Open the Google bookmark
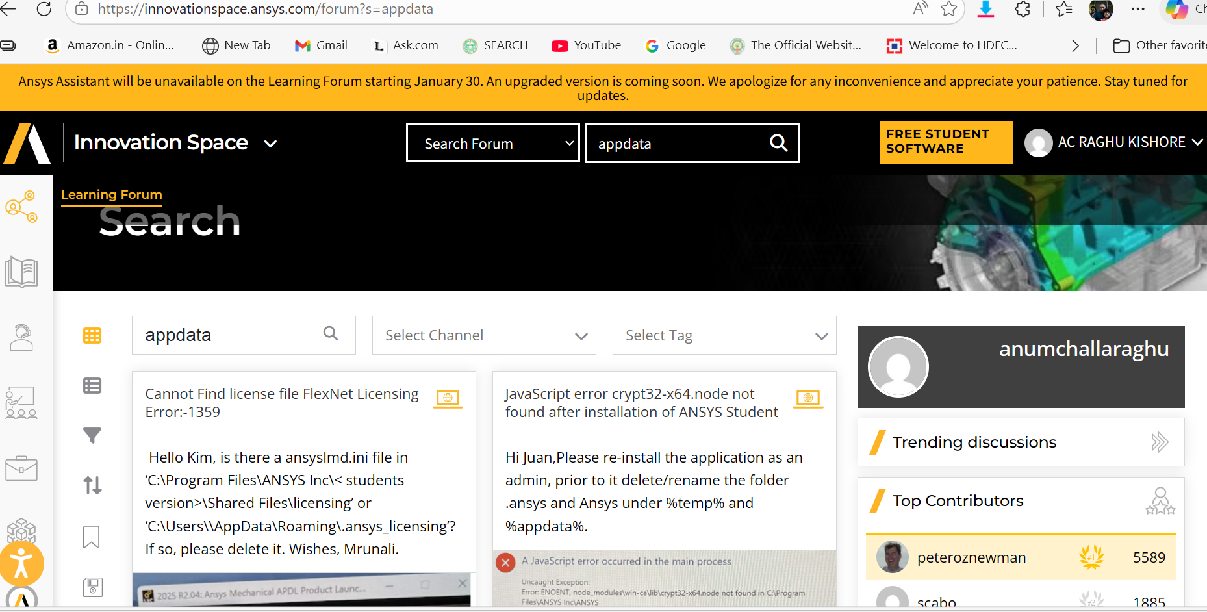 pyautogui.click(x=676, y=45)
